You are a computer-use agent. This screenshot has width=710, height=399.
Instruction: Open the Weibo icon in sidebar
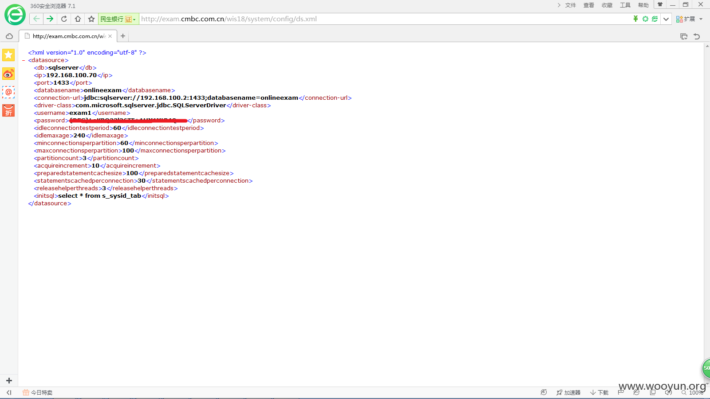(x=8, y=74)
